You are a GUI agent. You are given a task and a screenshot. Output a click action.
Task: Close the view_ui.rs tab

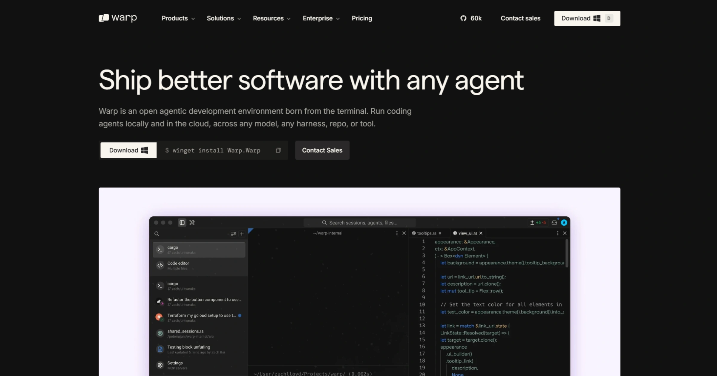481,233
